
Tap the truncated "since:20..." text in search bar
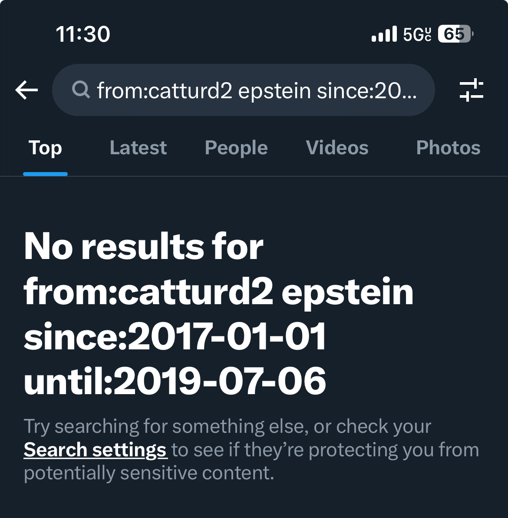[x=367, y=90]
